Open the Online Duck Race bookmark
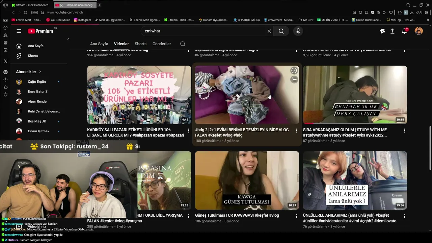This screenshot has height=243, width=432. (366, 20)
